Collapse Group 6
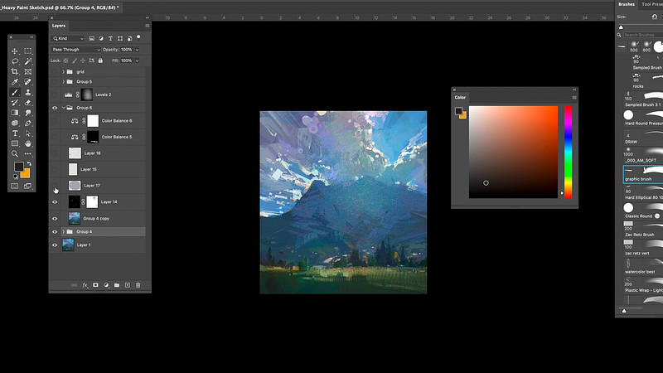Viewport: 663px width, 373px height. pyautogui.click(x=64, y=108)
